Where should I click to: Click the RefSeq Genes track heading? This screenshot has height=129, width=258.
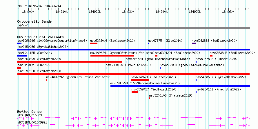point(29,112)
